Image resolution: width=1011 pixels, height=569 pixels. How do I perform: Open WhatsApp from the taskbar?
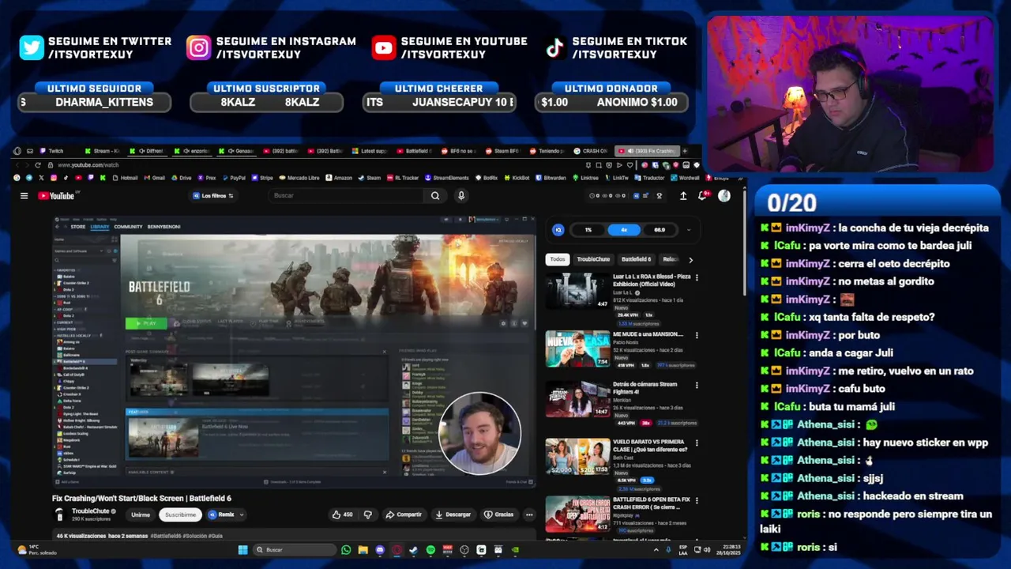click(x=346, y=550)
